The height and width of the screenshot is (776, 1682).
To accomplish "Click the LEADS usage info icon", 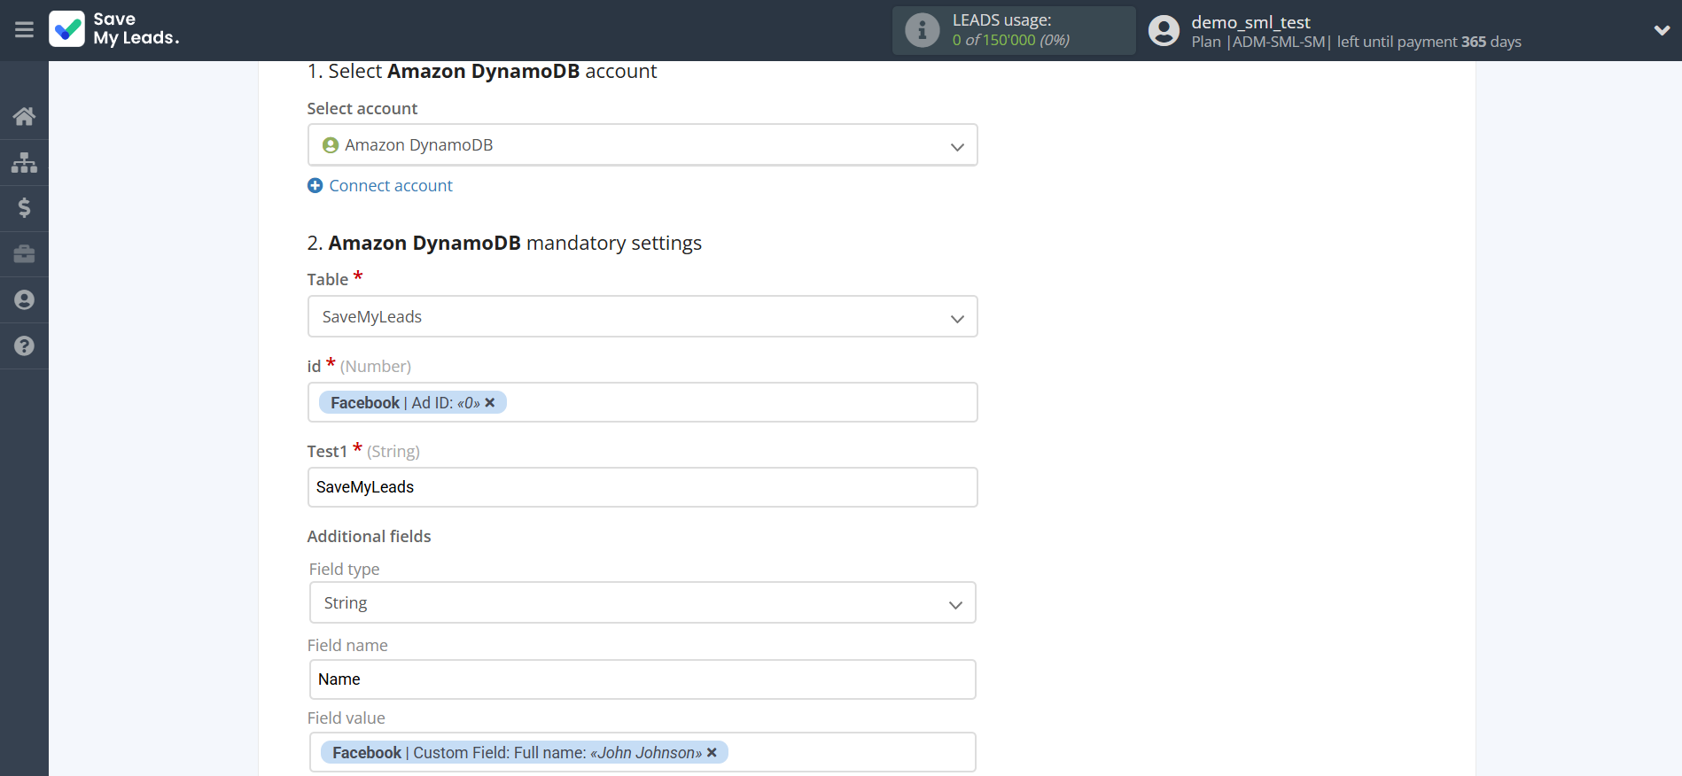I will [922, 30].
